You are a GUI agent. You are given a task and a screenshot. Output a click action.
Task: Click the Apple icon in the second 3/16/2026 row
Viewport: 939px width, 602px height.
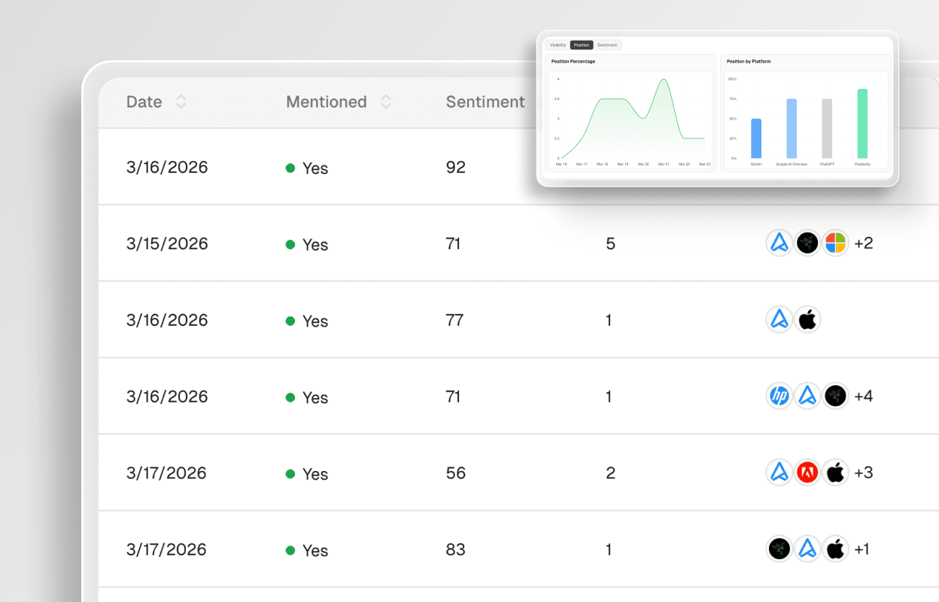[x=807, y=319]
